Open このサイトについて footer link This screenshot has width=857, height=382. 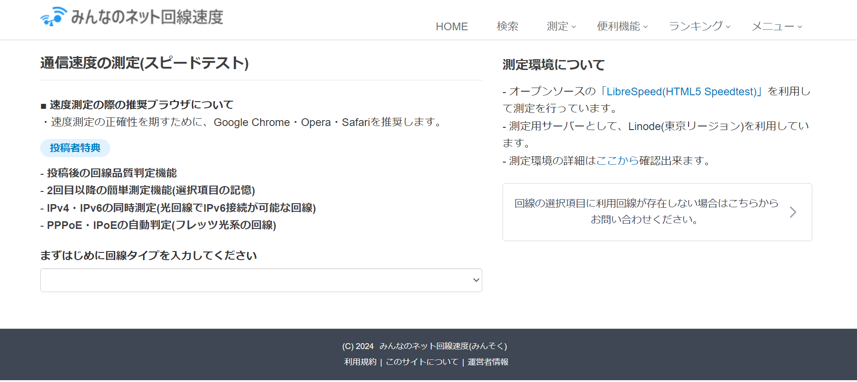[x=422, y=362]
